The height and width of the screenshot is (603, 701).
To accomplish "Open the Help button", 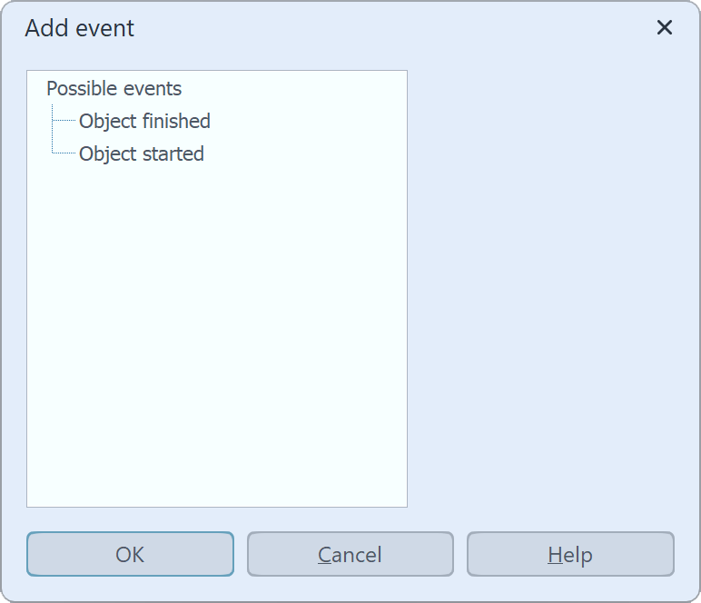I will [570, 554].
